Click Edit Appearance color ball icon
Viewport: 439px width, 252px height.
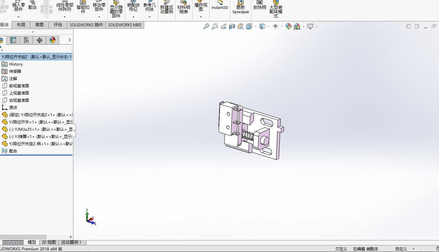289,26
